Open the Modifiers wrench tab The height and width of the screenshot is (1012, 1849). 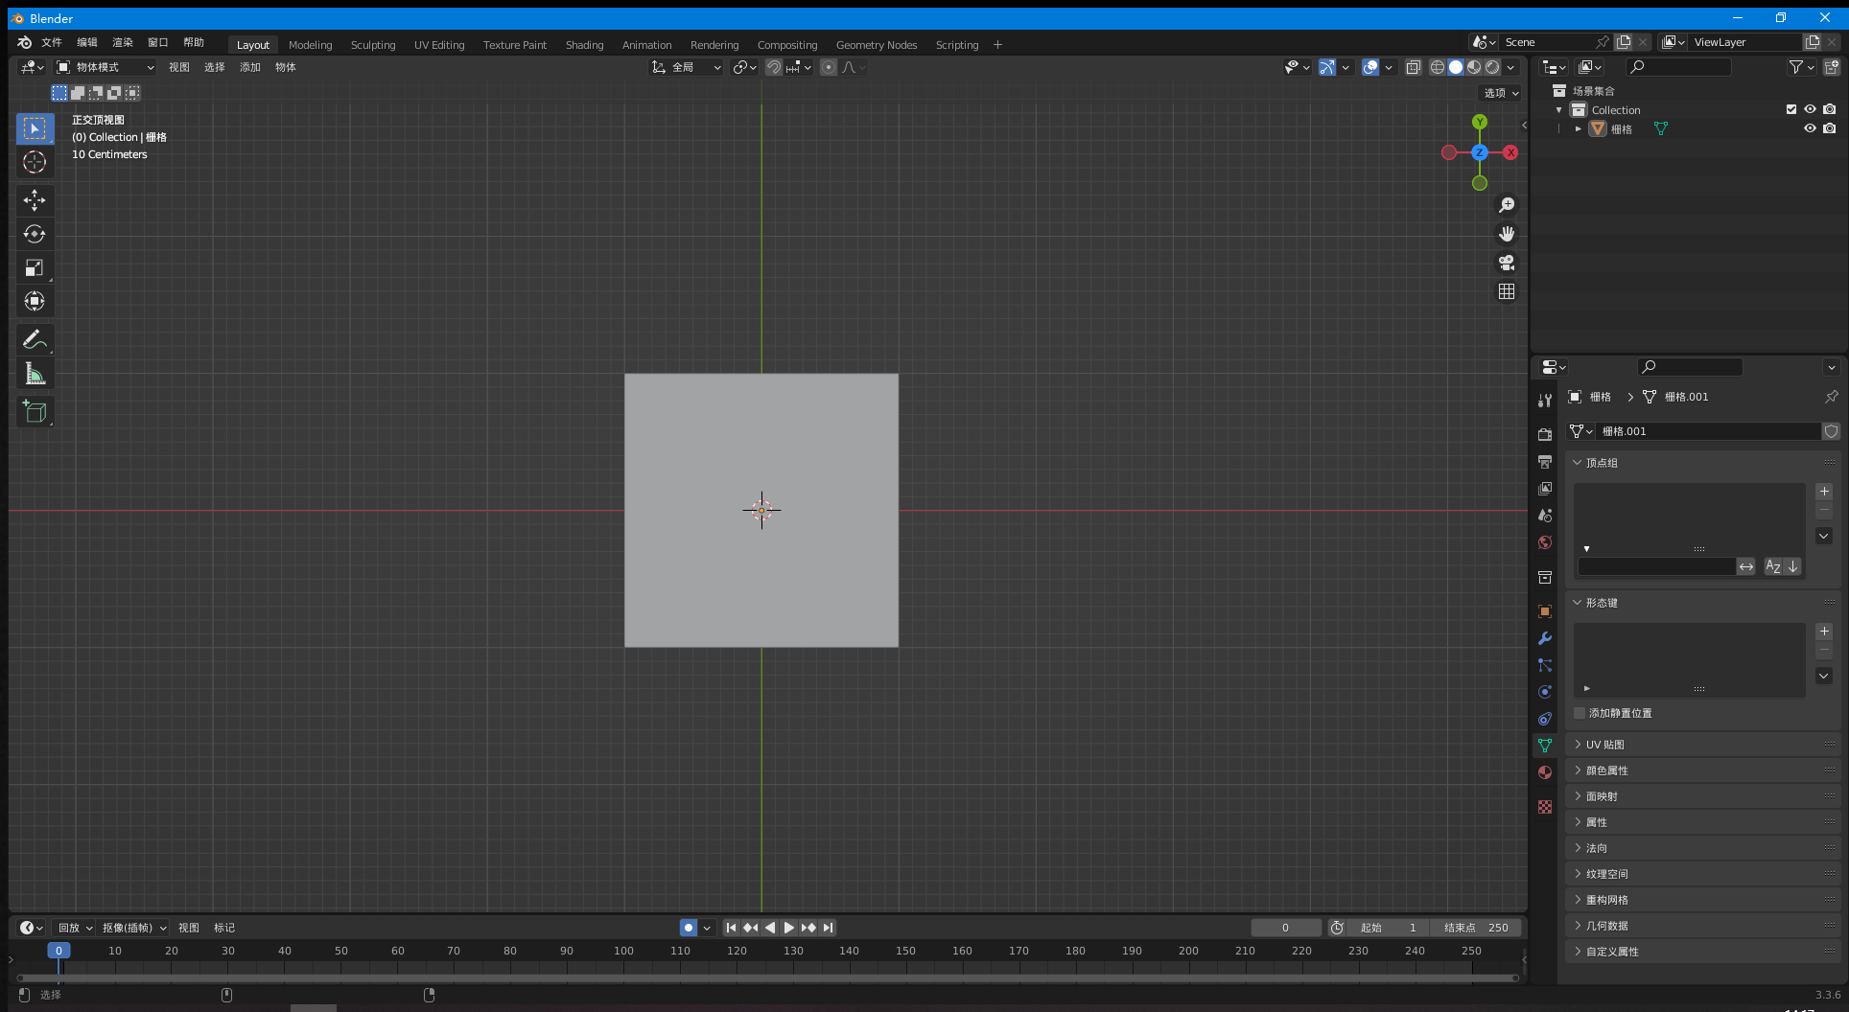click(x=1544, y=638)
